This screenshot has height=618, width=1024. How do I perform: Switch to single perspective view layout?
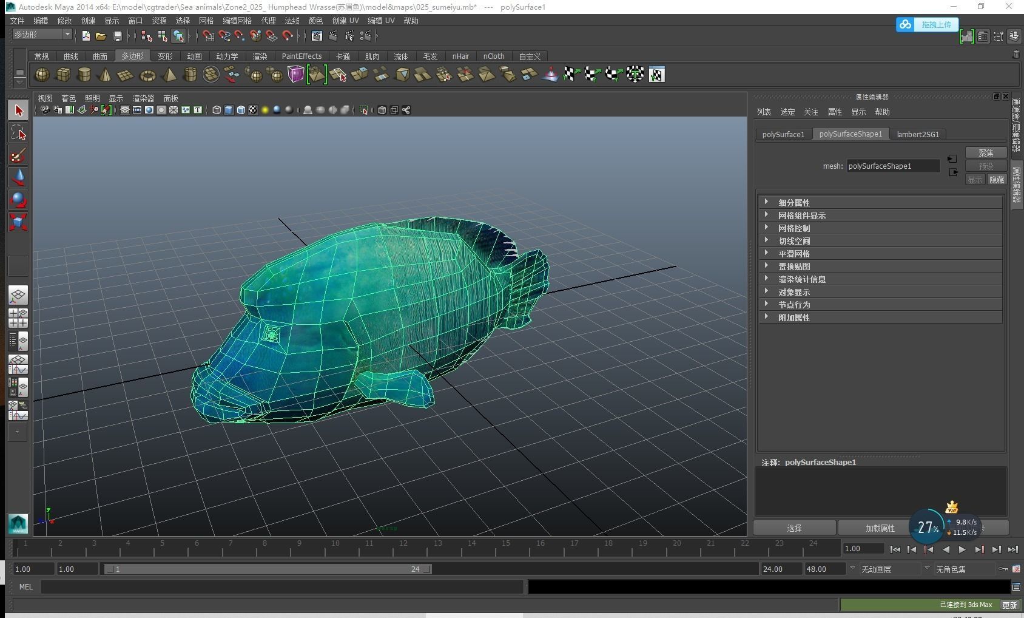pyautogui.click(x=18, y=296)
